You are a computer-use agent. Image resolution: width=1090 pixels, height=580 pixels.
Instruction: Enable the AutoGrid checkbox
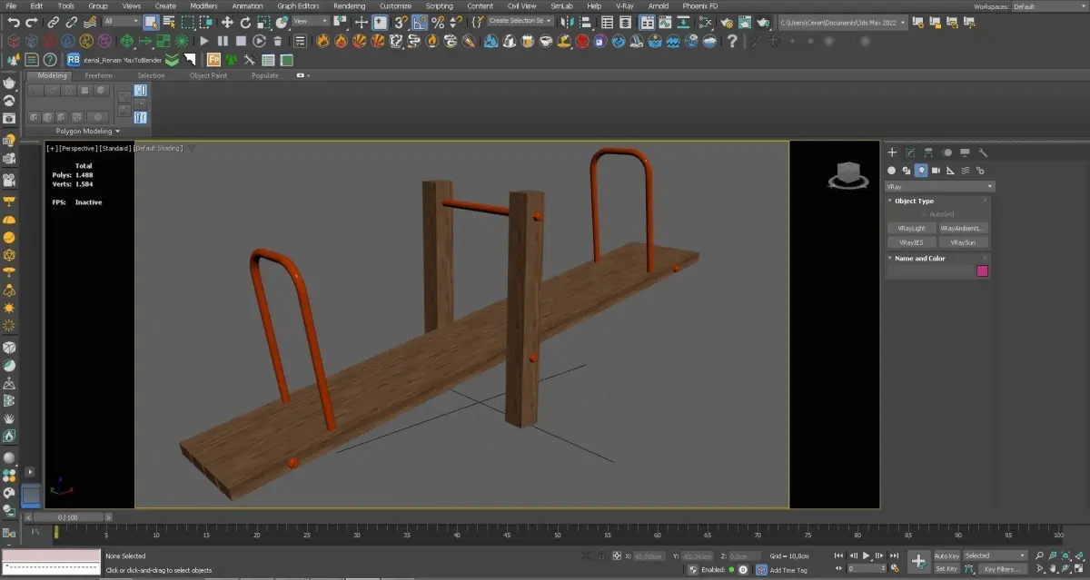[x=924, y=214]
